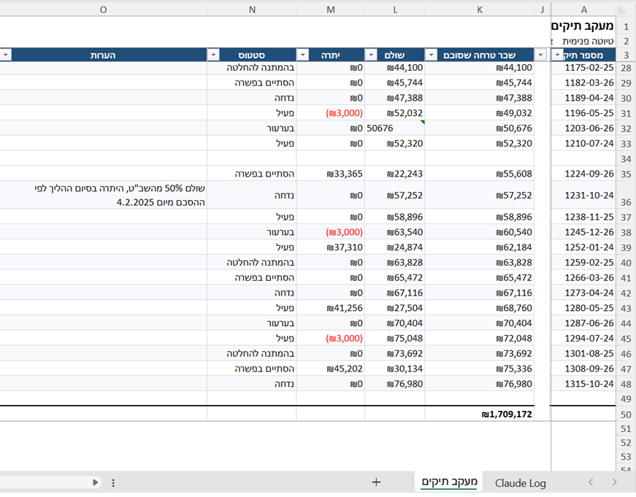Click the sheet tab scroll-left arrow
The height and width of the screenshot is (497, 636).
(591, 482)
